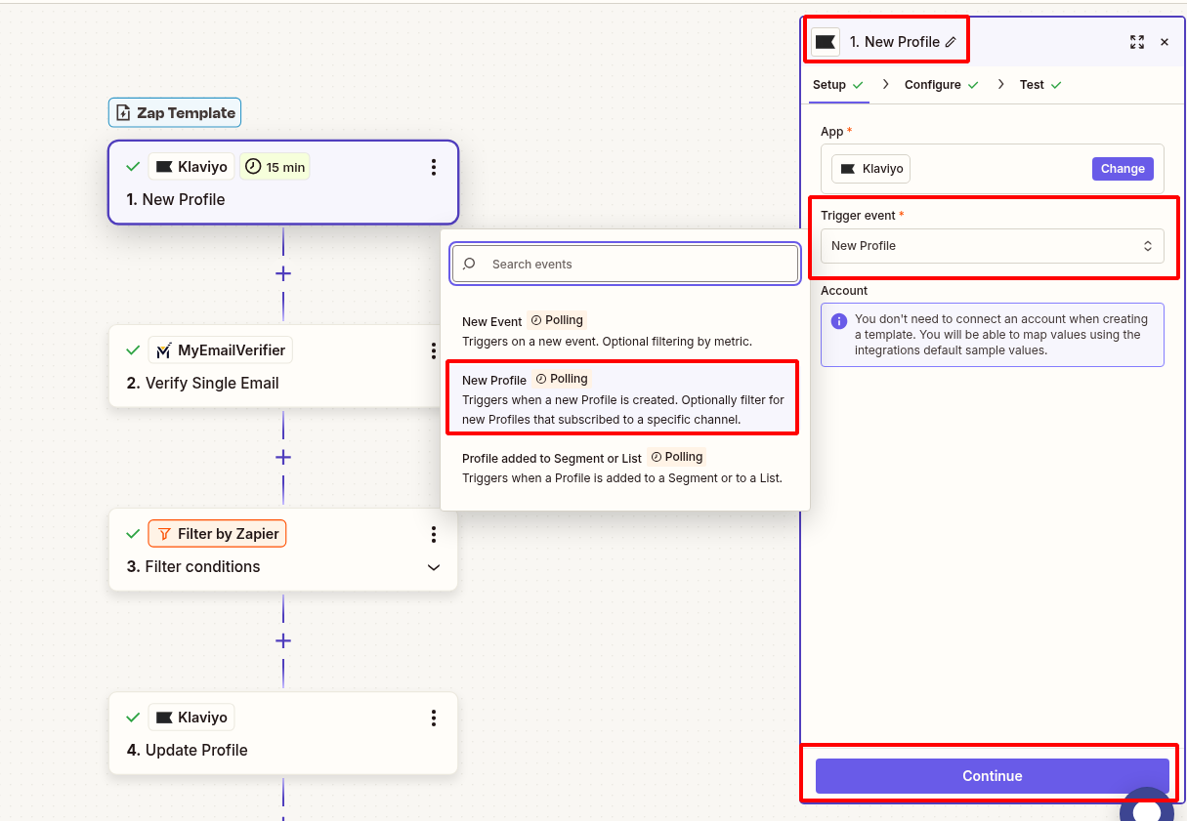Switch to the Configure tab
This screenshot has width=1187, height=821.
(x=932, y=85)
